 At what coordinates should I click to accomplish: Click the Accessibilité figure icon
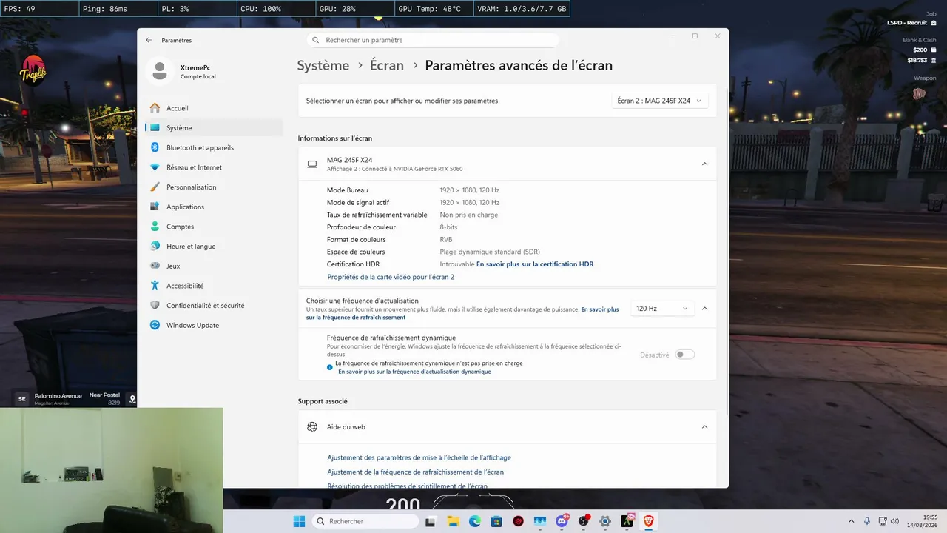click(155, 286)
